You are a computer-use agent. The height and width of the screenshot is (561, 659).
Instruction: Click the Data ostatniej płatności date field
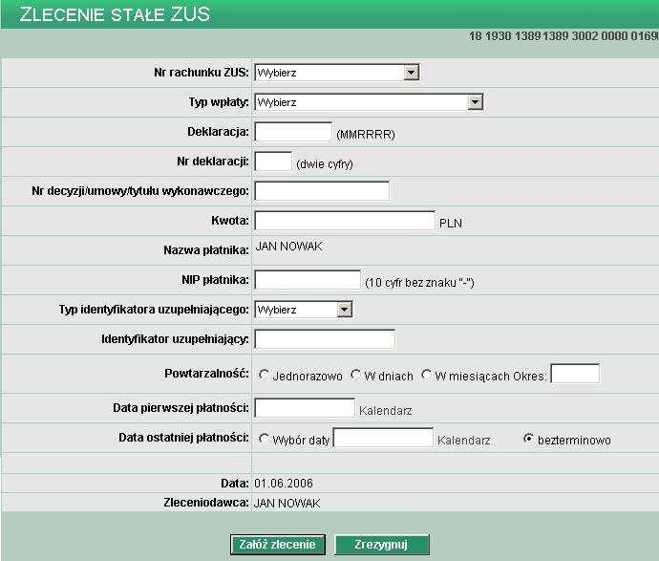coord(383,438)
